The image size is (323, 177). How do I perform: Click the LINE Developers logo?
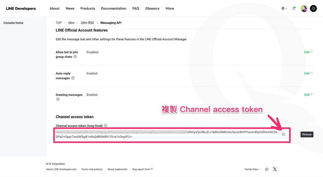coord(21,9)
